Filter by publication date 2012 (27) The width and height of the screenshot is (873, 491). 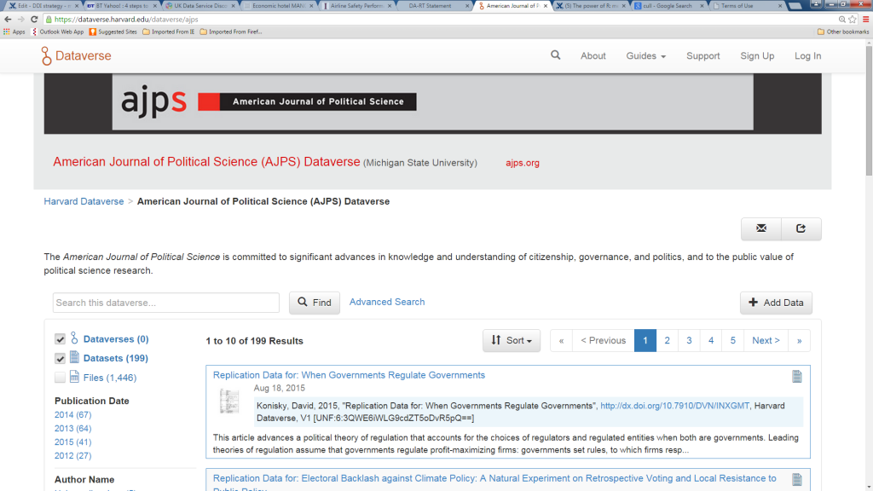coord(73,455)
